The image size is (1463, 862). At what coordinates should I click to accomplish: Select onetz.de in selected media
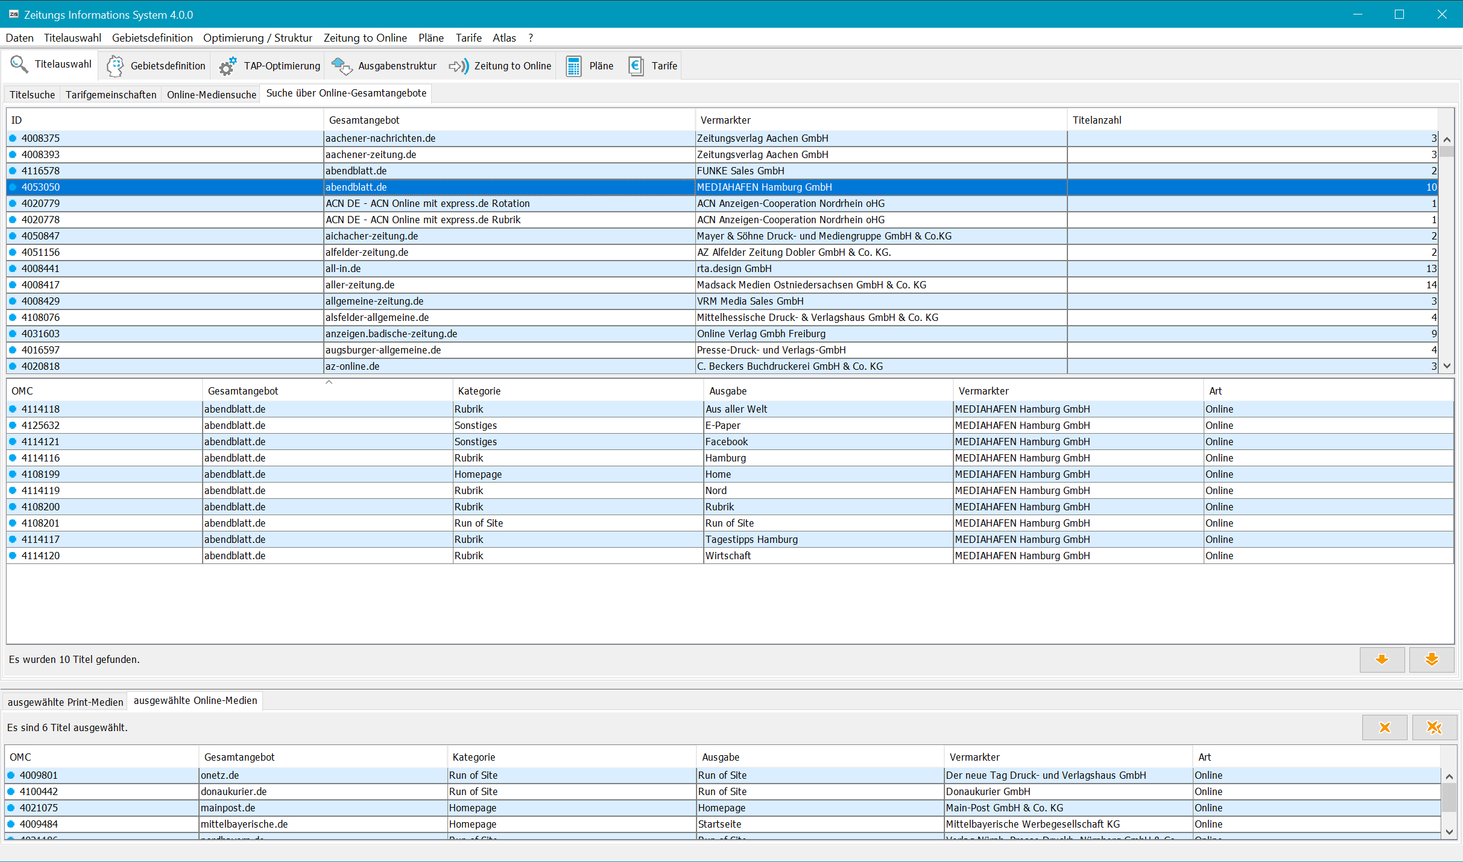coord(722,775)
